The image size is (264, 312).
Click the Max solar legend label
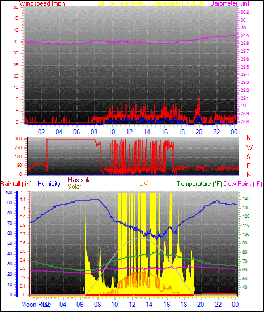click(80, 180)
